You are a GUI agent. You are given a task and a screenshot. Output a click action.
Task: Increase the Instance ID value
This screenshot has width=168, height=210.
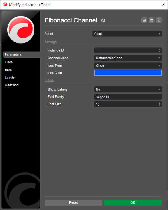tap(160, 49)
